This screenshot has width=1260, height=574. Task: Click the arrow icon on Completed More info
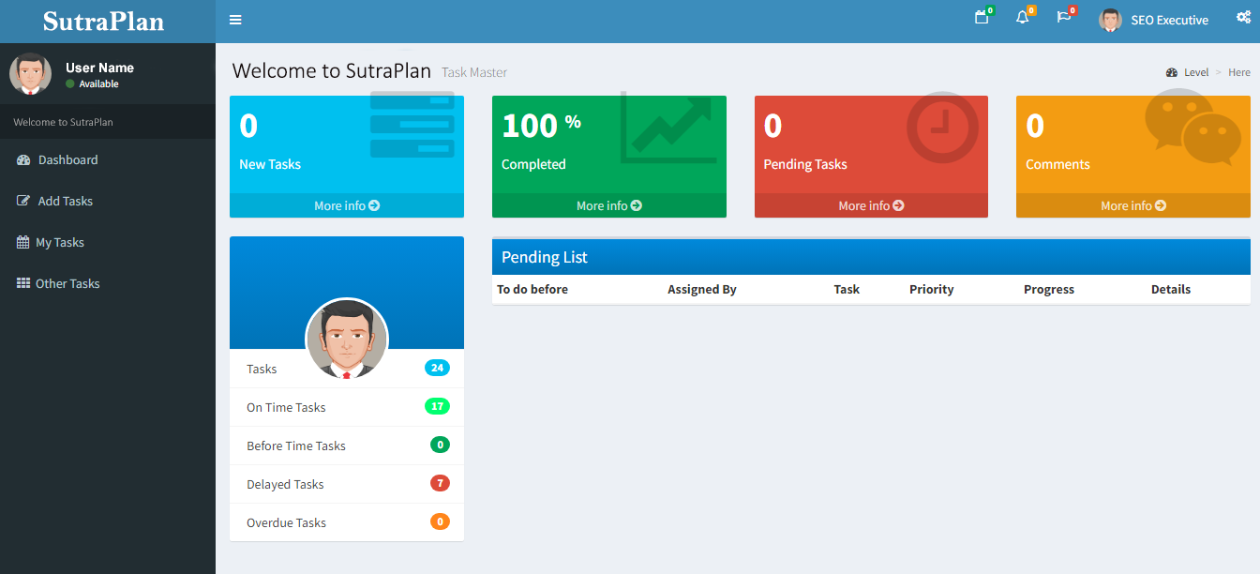point(637,205)
